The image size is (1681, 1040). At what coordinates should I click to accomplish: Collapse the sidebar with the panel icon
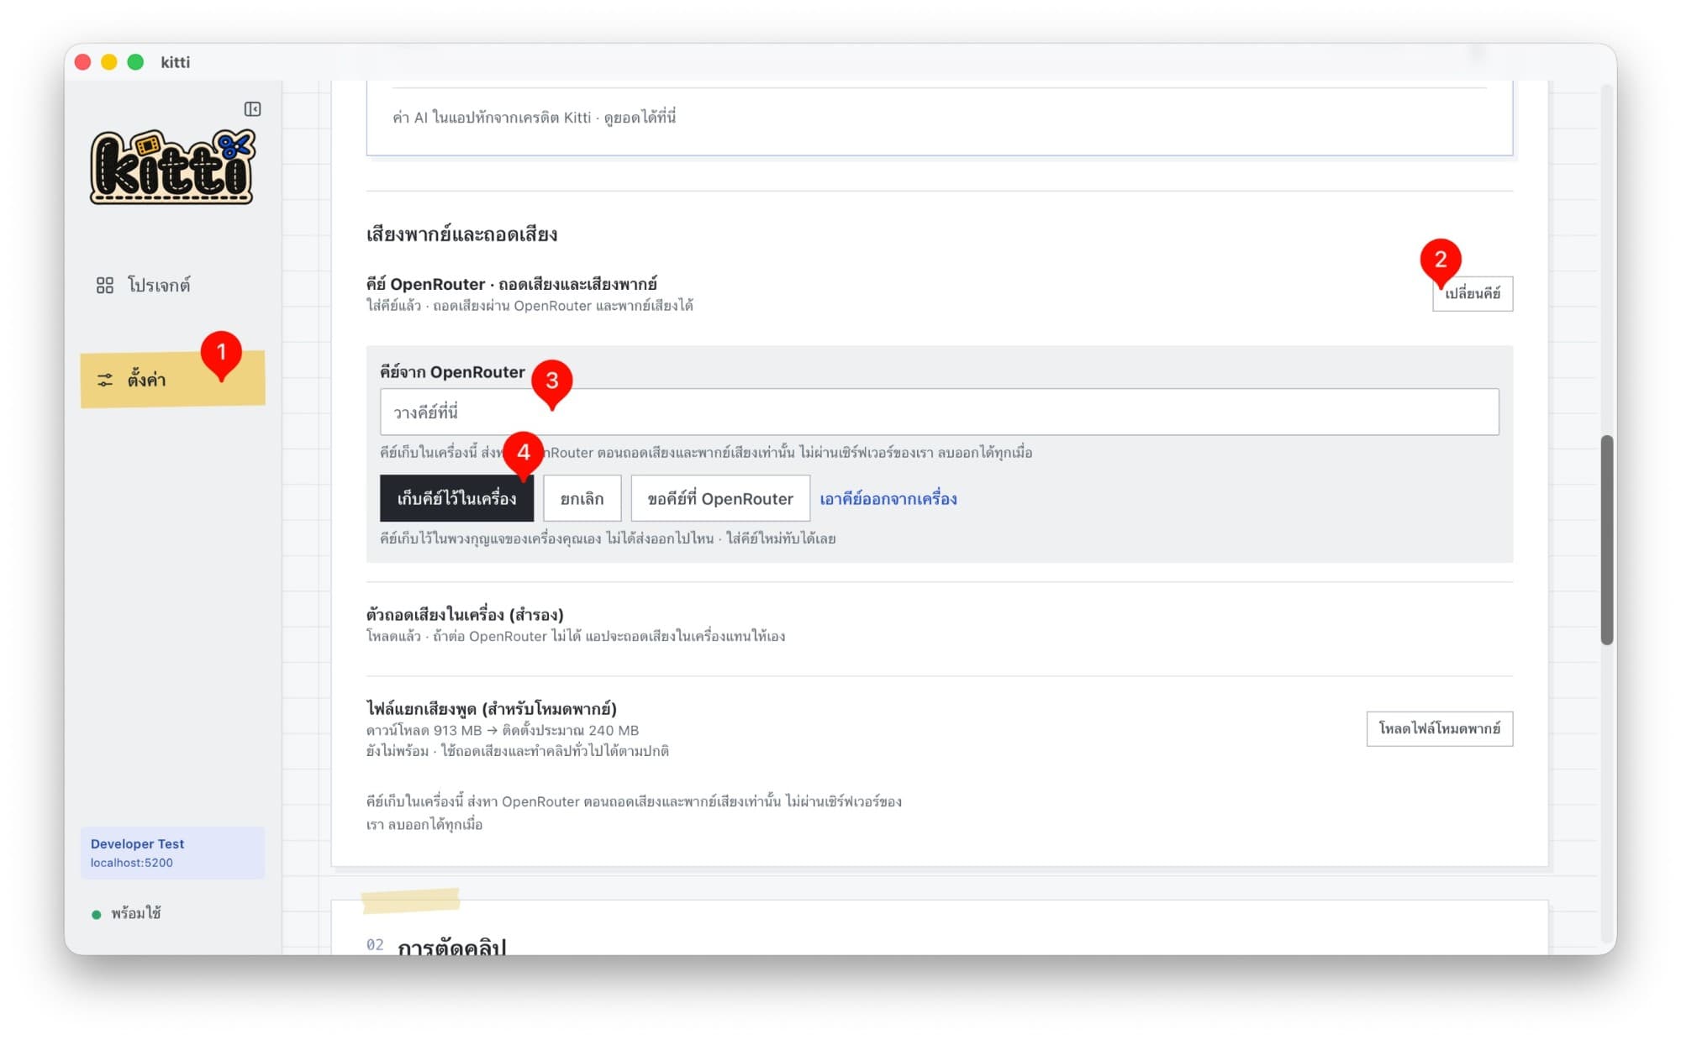(x=252, y=109)
